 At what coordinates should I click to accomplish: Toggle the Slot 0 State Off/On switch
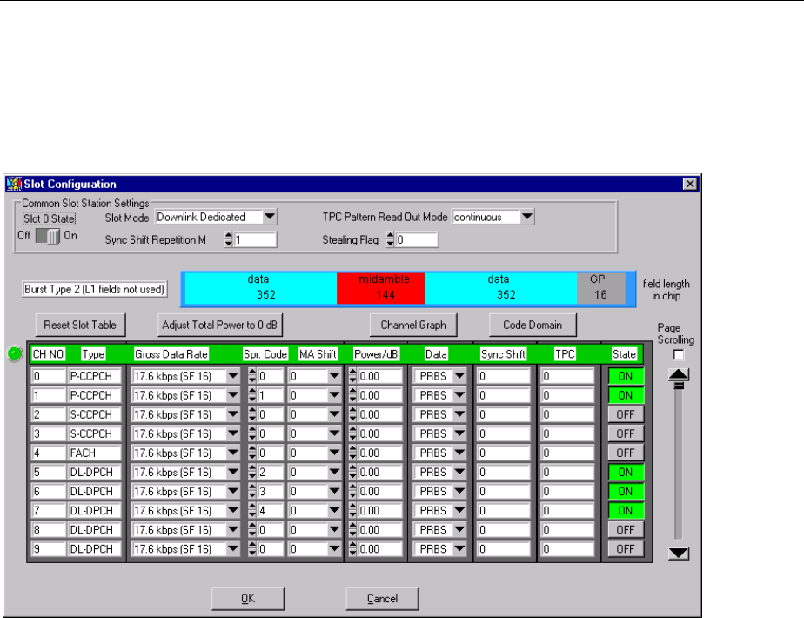(x=48, y=237)
